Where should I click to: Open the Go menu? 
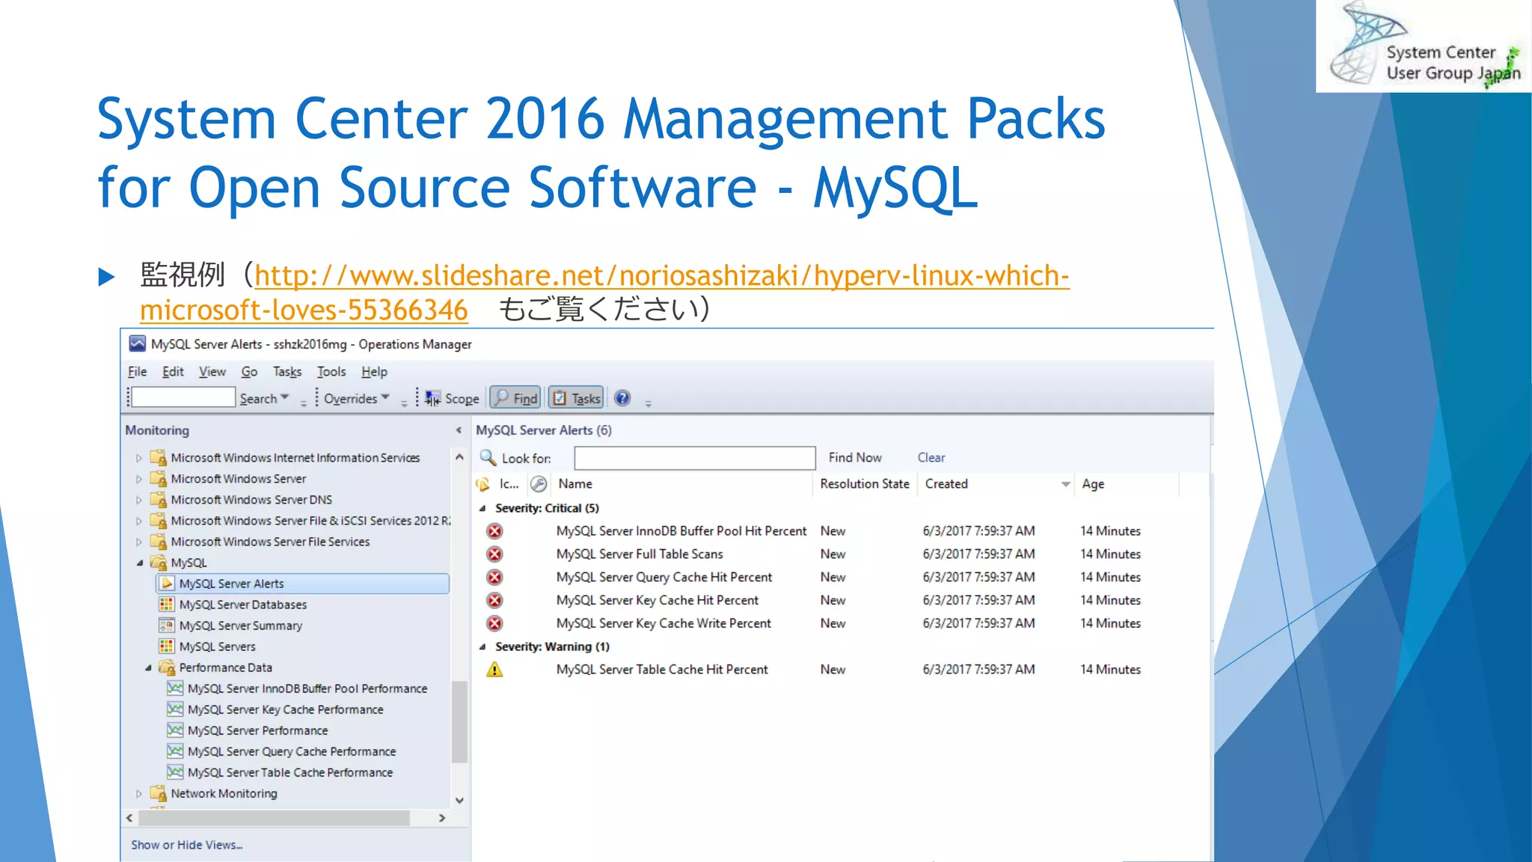[x=249, y=372]
